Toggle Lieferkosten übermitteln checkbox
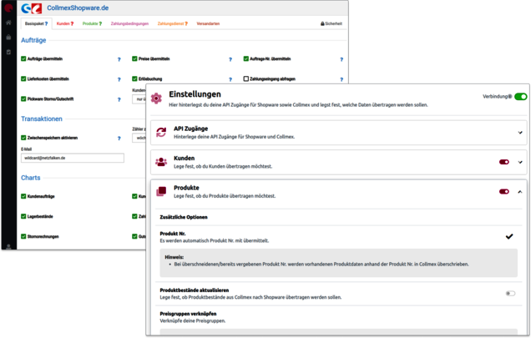531x338 pixels. click(23, 78)
